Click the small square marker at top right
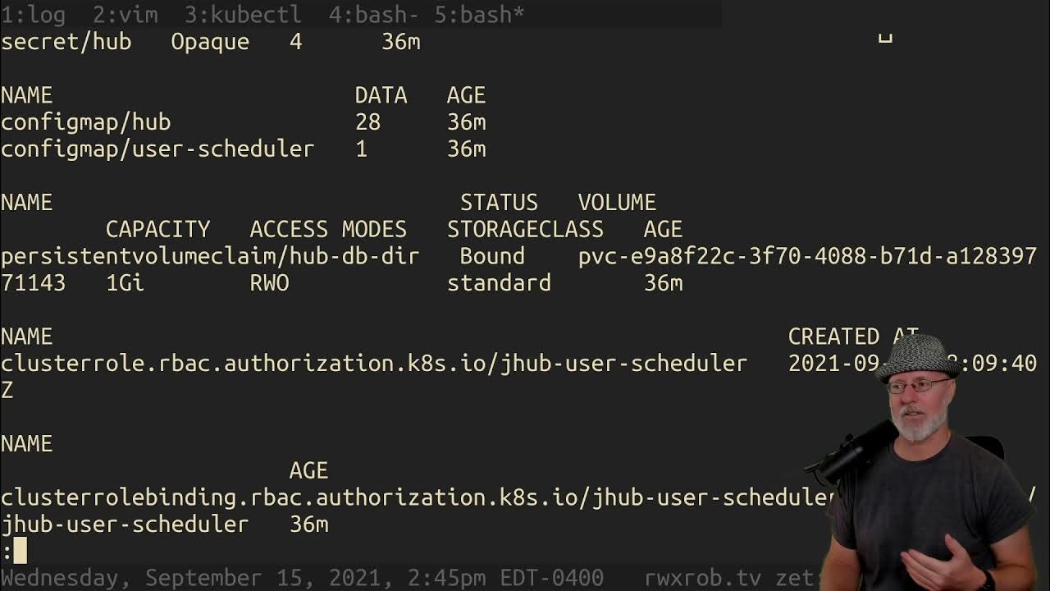Image resolution: width=1050 pixels, height=591 pixels. [x=885, y=37]
